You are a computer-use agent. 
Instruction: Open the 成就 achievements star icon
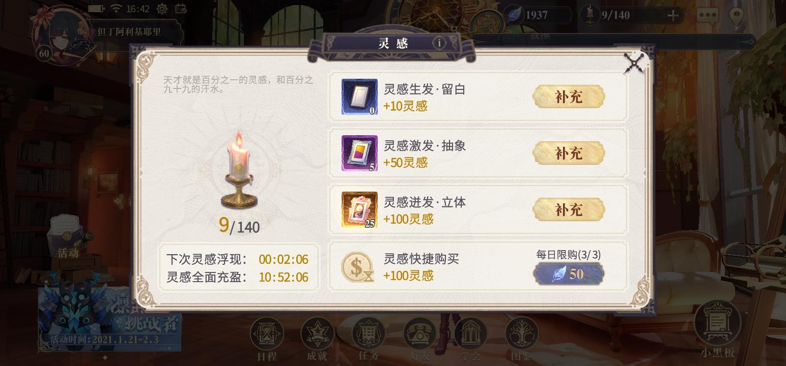click(317, 333)
